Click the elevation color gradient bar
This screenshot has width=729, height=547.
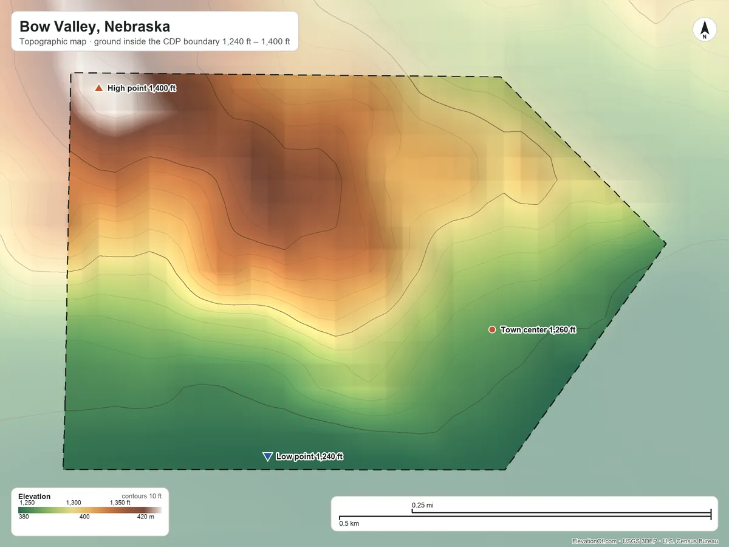90,510
